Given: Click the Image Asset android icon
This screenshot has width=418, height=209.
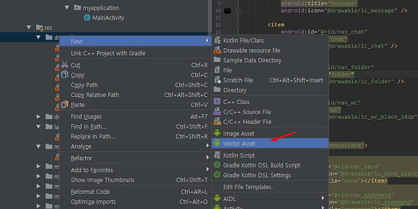Looking at the screenshot, I should [217, 133].
